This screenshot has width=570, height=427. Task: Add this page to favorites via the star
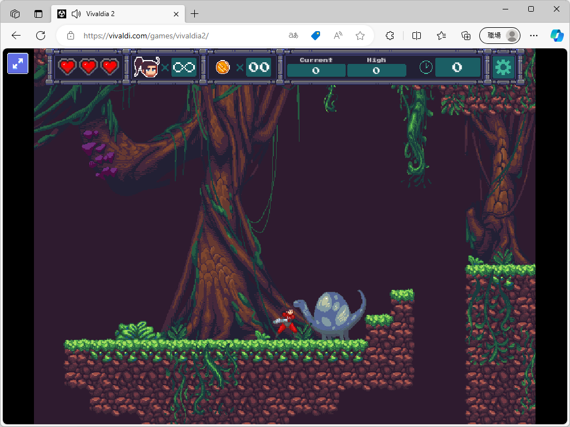[x=360, y=35]
